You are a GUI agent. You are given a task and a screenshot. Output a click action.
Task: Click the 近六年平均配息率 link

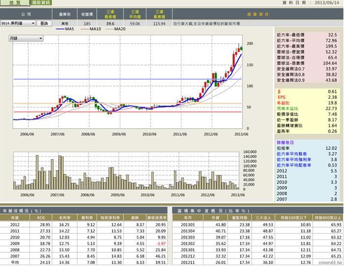pos(294,165)
